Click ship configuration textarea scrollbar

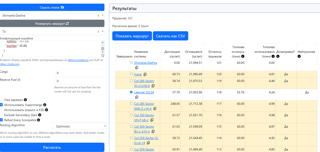pos(103,49)
